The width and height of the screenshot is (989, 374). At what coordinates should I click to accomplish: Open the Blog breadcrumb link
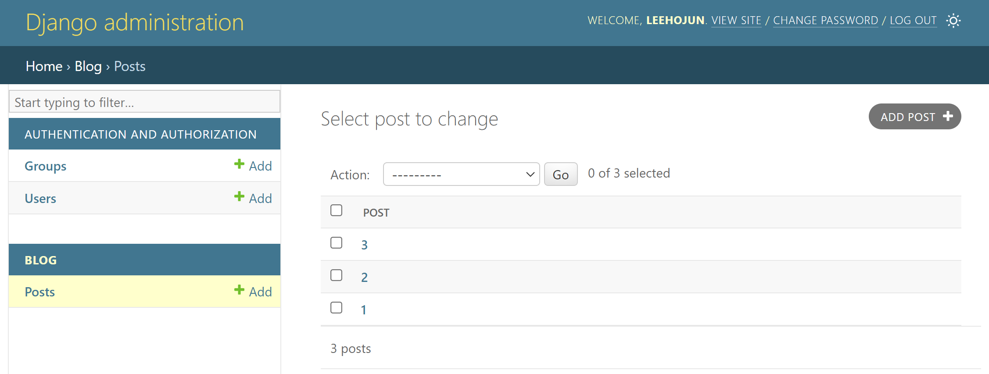pyautogui.click(x=88, y=66)
